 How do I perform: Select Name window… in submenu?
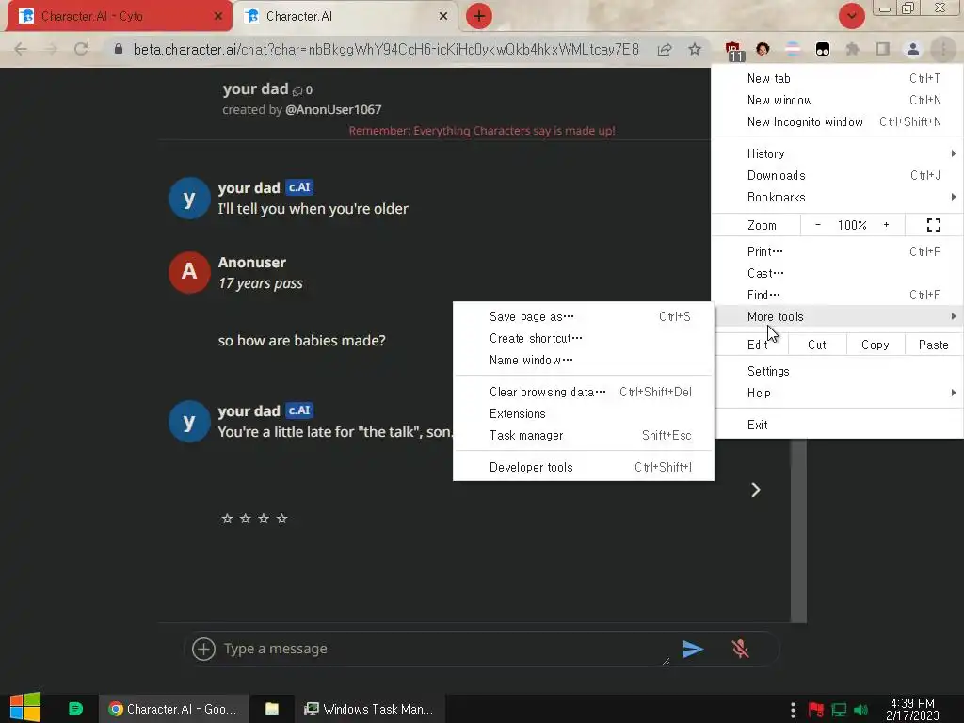click(x=584, y=360)
